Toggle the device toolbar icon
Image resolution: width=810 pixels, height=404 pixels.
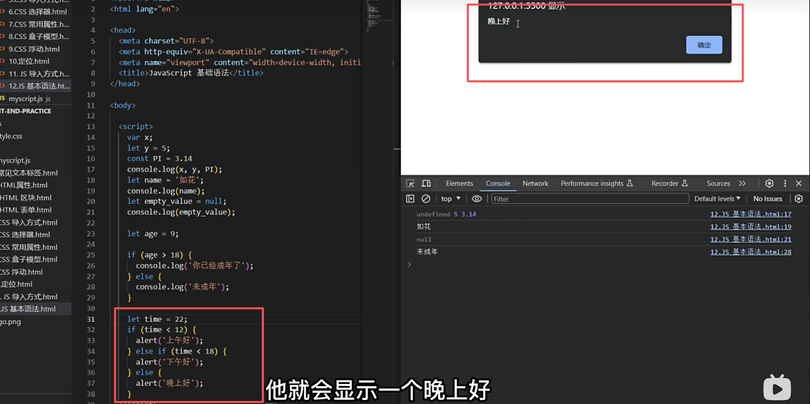(x=426, y=183)
